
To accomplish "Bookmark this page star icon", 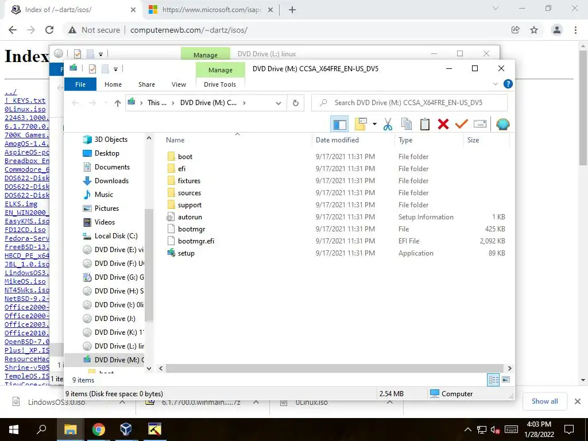I will pos(534,30).
